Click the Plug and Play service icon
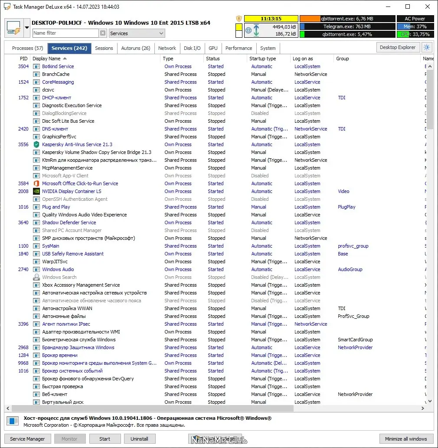Viewport: 438px width, 448px height. (x=36, y=207)
